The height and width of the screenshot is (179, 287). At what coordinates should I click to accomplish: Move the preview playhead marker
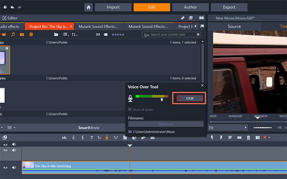[258, 118]
